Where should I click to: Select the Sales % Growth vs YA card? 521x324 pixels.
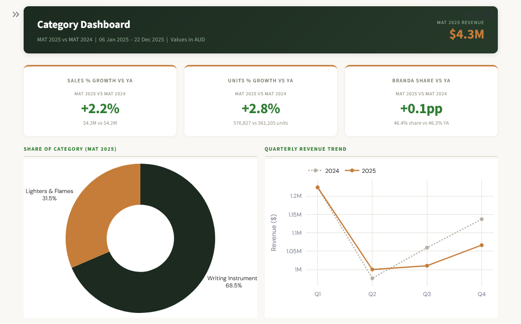pos(100,101)
